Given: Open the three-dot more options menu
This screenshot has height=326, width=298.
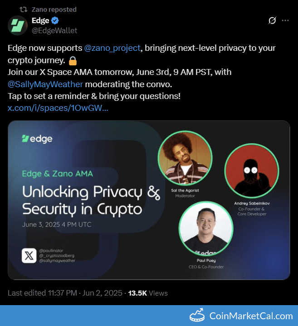Looking at the screenshot, I should point(285,21).
